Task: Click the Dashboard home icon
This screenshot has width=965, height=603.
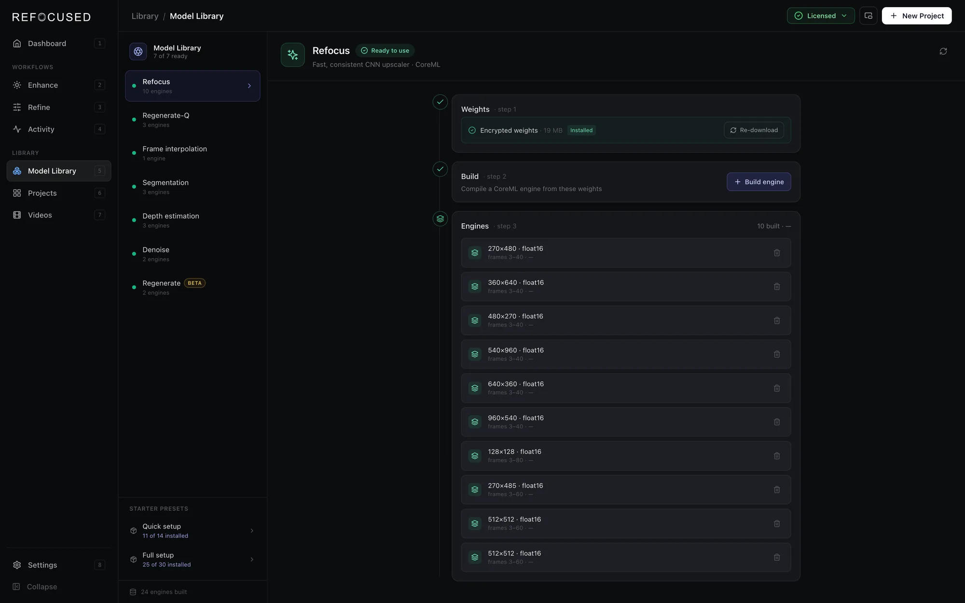Action: coord(17,43)
